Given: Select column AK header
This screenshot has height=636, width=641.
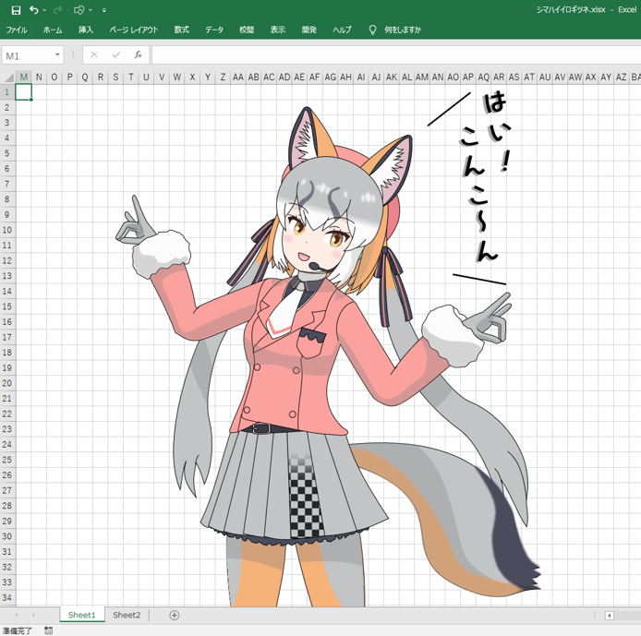Looking at the screenshot, I should [392, 77].
